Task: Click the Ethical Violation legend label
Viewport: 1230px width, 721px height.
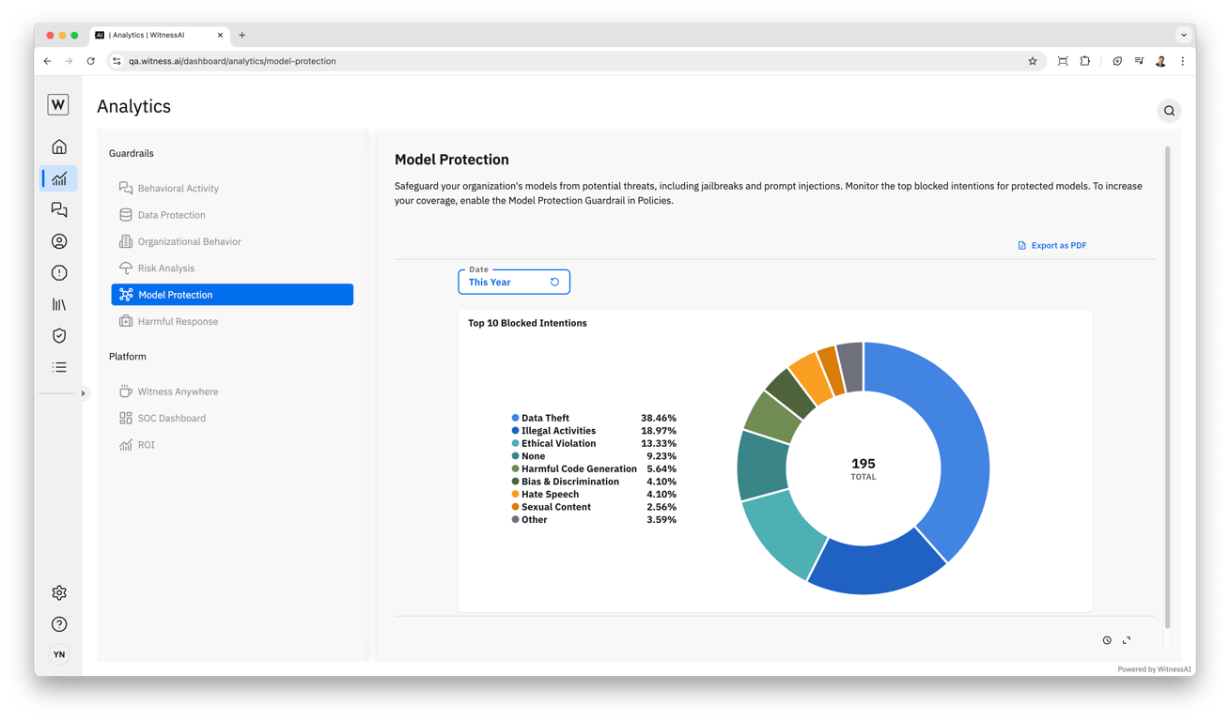Action: coord(558,443)
